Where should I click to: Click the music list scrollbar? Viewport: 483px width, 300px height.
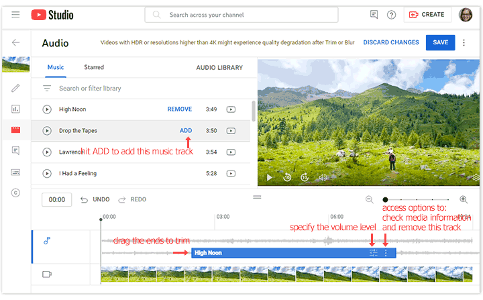[x=254, y=111]
